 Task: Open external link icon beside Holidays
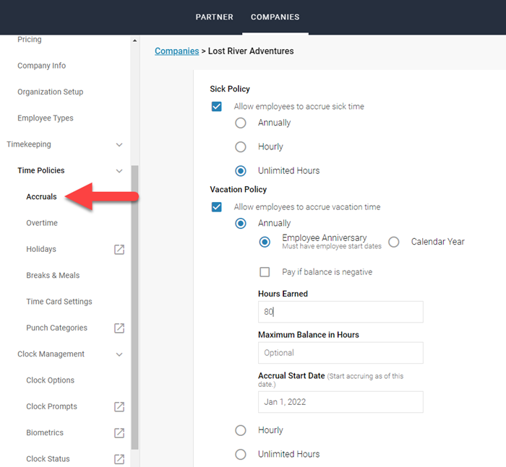[x=119, y=250]
